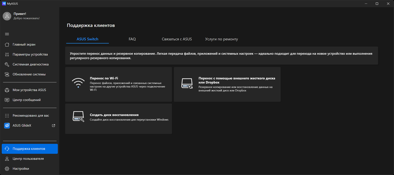The height and width of the screenshot is (175, 394).
Task: Go to the Услуги по ремонту tab
Action: [x=221, y=39]
